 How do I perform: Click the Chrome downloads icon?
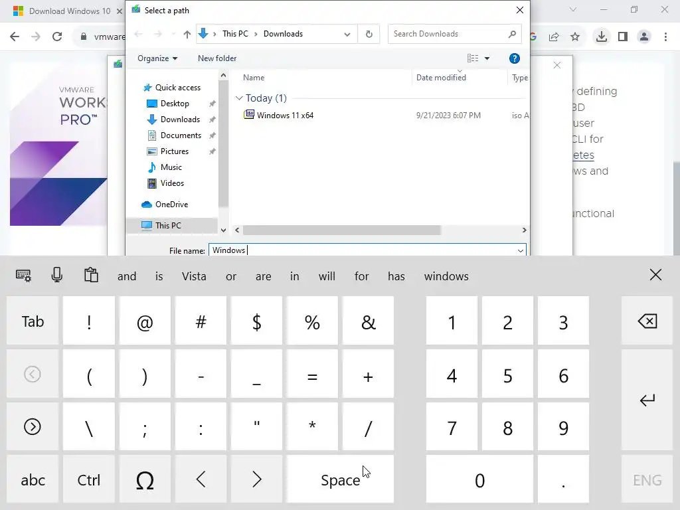click(601, 37)
